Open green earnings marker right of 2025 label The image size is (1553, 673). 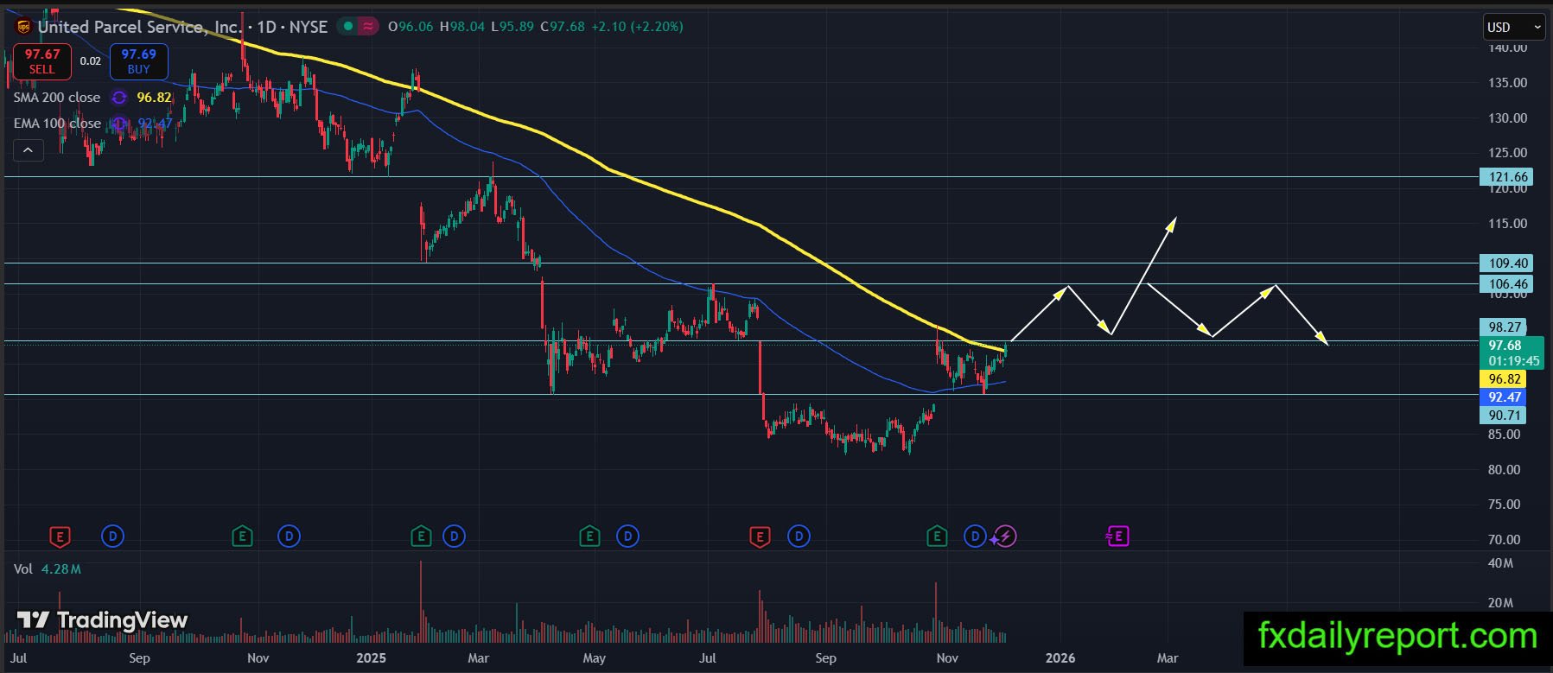coord(421,536)
